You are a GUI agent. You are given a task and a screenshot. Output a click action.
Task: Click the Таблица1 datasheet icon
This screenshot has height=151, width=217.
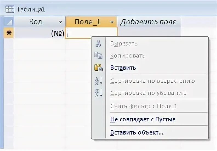coord(10,9)
